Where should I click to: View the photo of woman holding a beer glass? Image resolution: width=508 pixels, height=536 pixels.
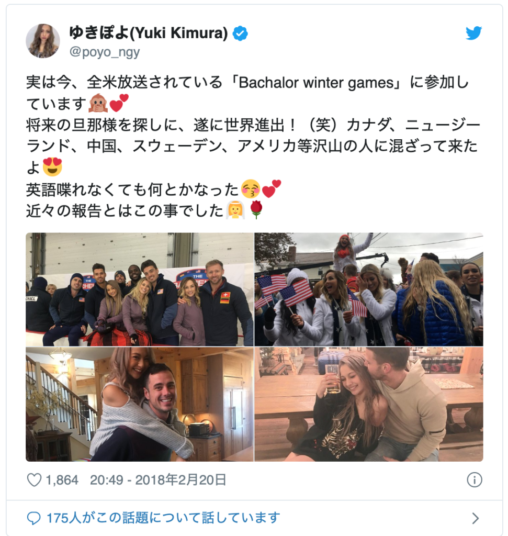[x=369, y=405]
